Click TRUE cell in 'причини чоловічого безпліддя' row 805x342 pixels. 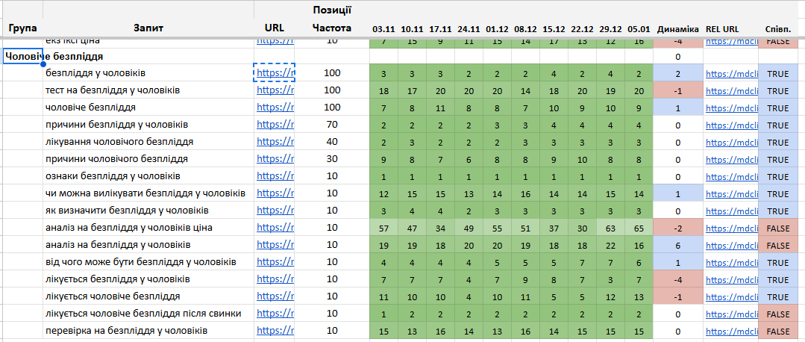click(777, 159)
